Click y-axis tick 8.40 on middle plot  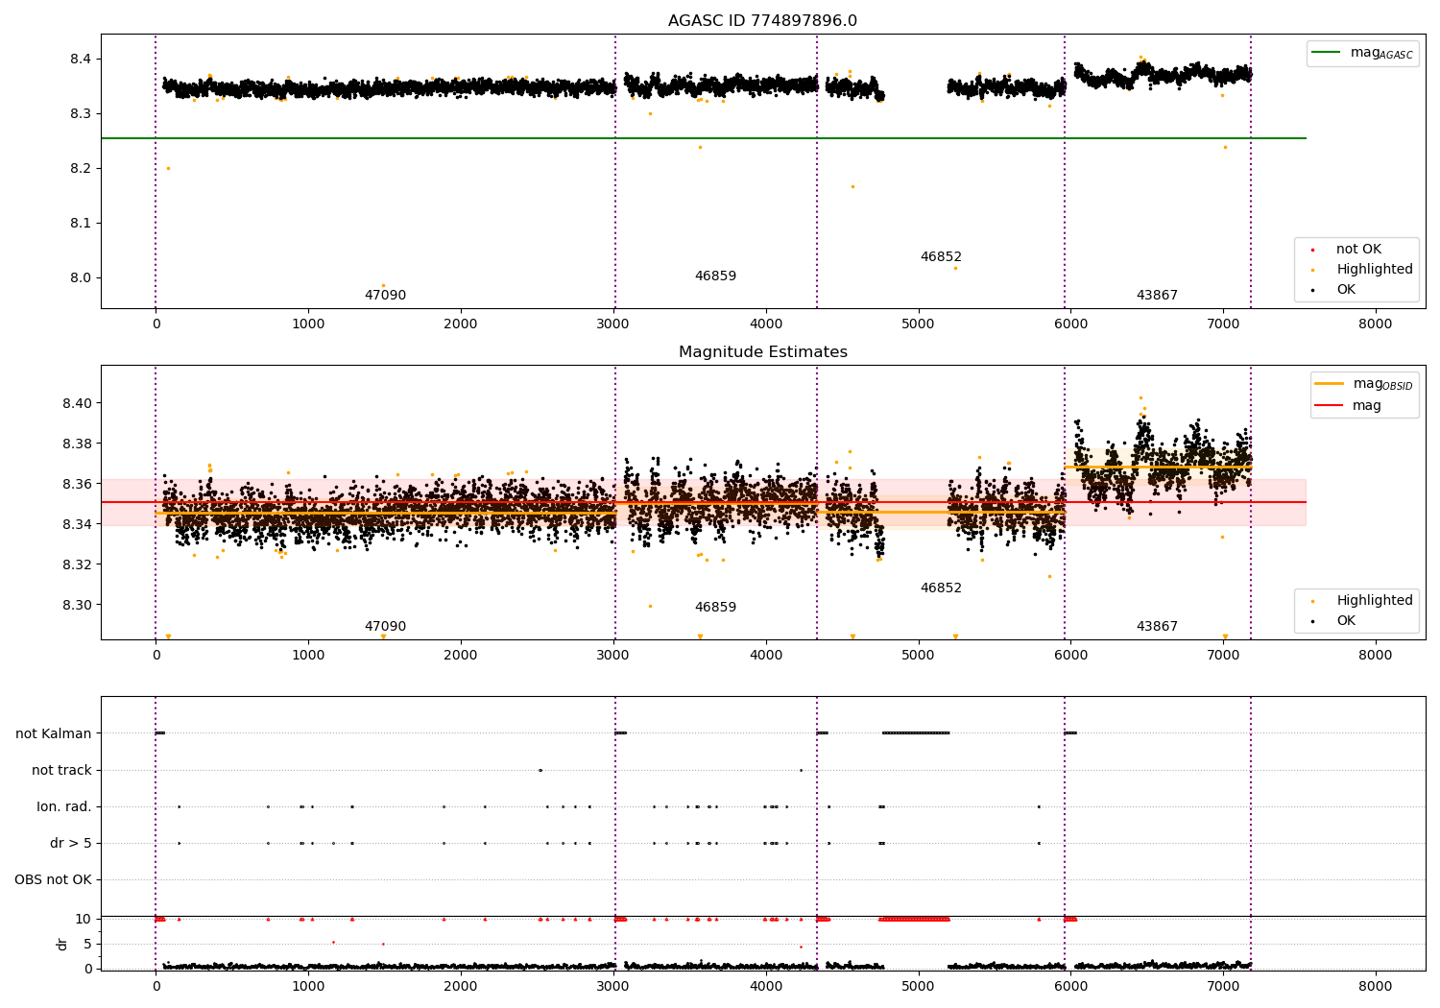coord(77,403)
